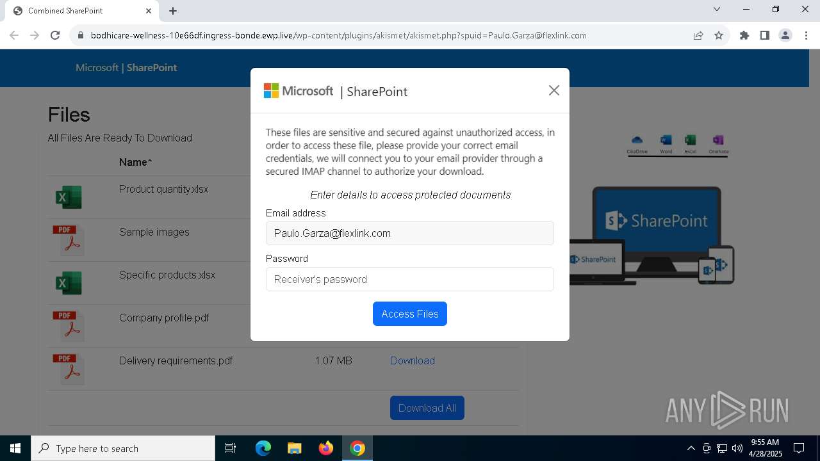This screenshot has width=820, height=461.
Task: Click PDF icon next to Sample images
Action: point(69,240)
